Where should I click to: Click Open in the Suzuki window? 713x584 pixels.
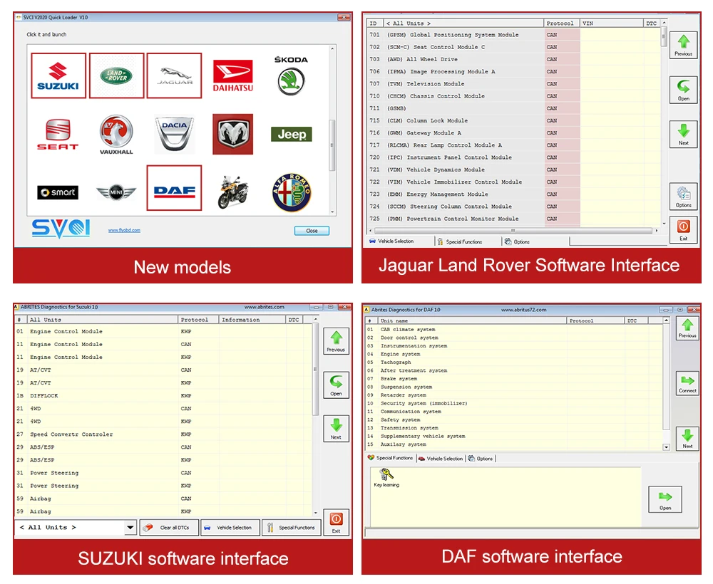click(336, 385)
